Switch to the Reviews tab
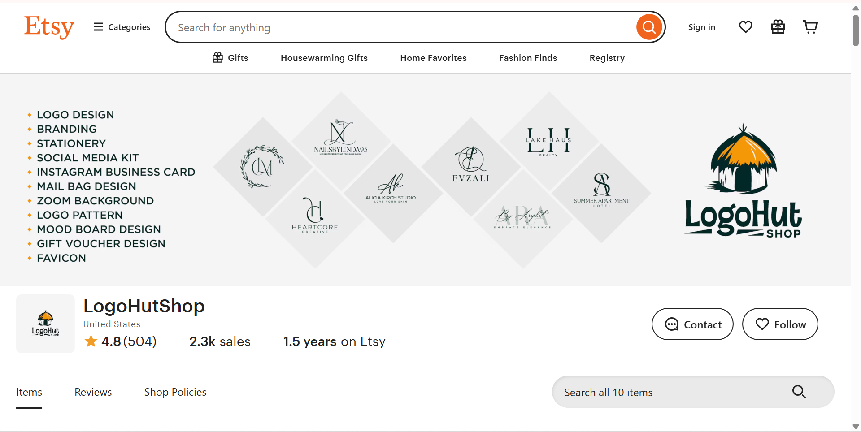Image resolution: width=861 pixels, height=432 pixels. click(93, 392)
